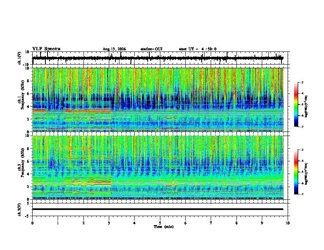This screenshot has width=324, height=250.
Task: Click the -3 label on ch.1 color bar
Action: click(x=302, y=83)
